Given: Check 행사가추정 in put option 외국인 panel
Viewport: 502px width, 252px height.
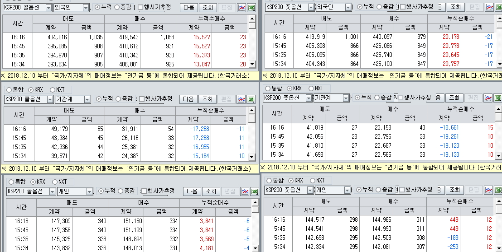Looking at the screenshot, I should coord(403,7).
